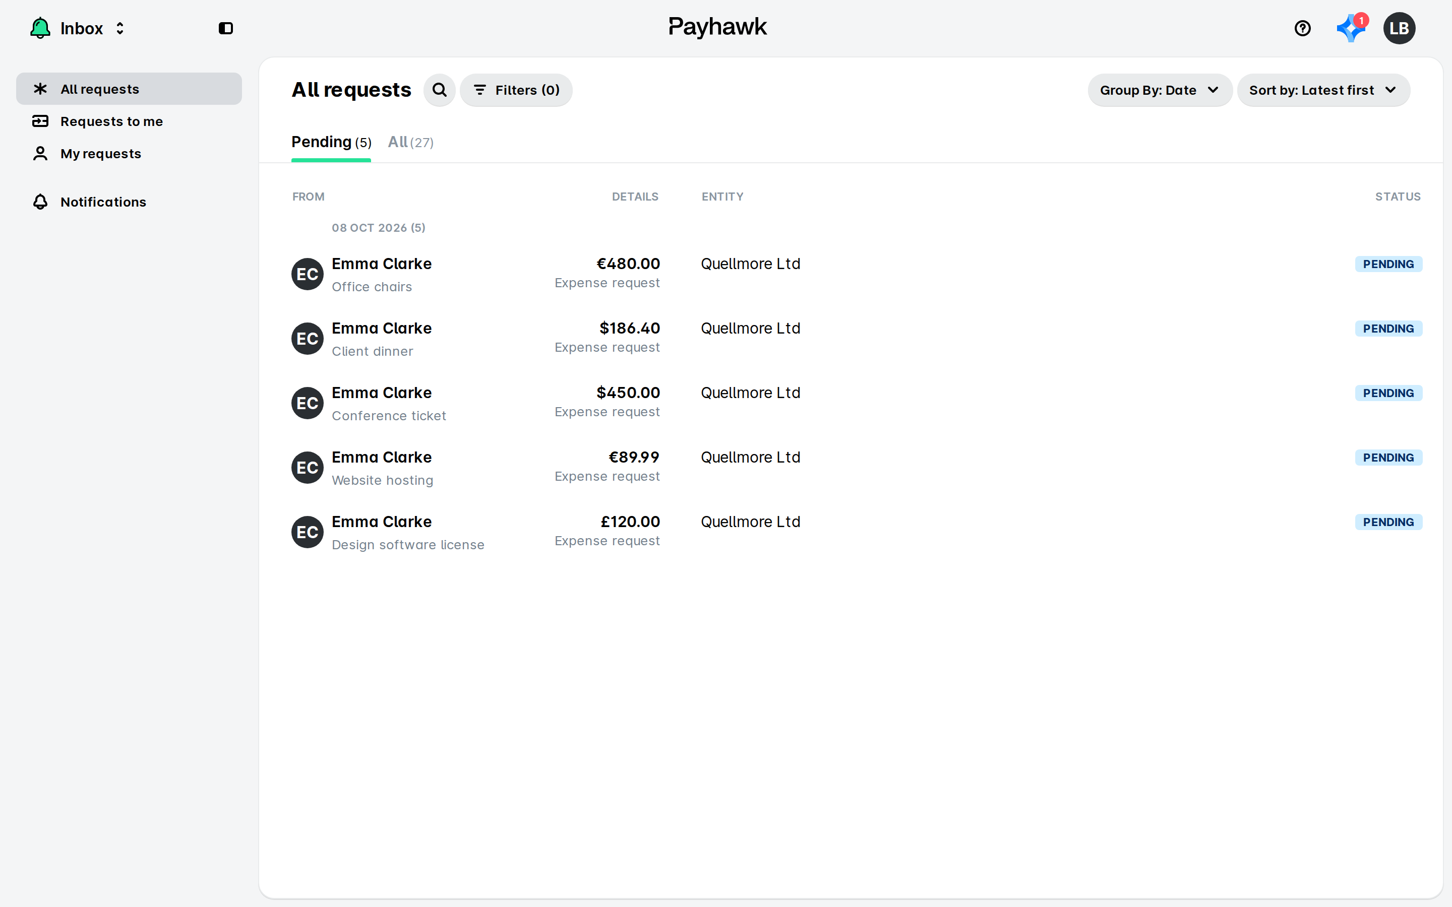Open the Client dinner request
The width and height of the screenshot is (1452, 907).
(x=856, y=339)
